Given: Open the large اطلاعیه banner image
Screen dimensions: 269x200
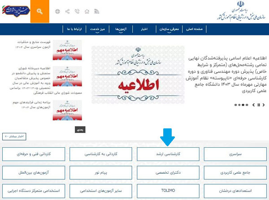Looking at the screenshot, I should [x=138, y=75].
